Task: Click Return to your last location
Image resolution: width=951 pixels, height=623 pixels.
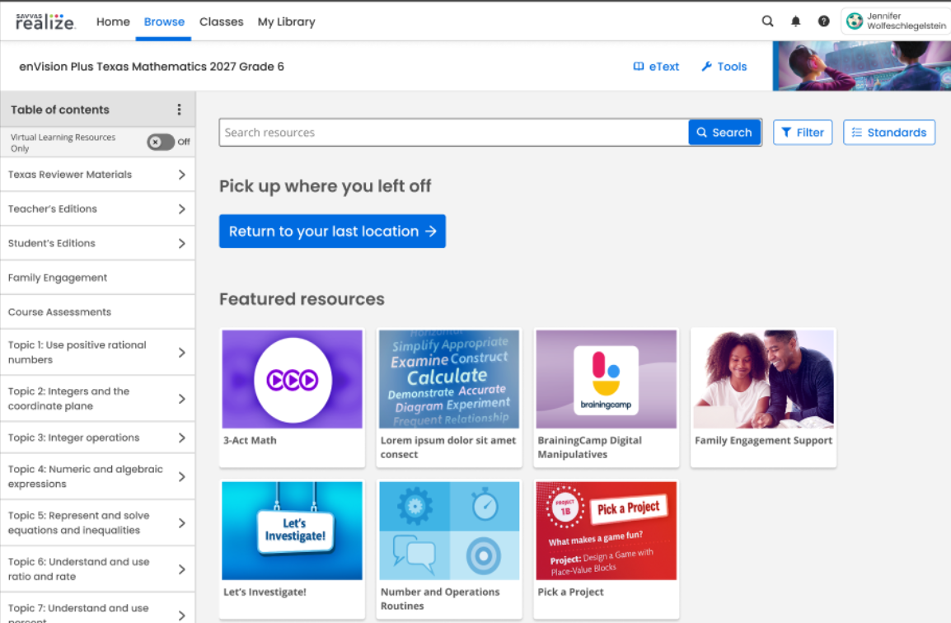Action: click(x=332, y=231)
